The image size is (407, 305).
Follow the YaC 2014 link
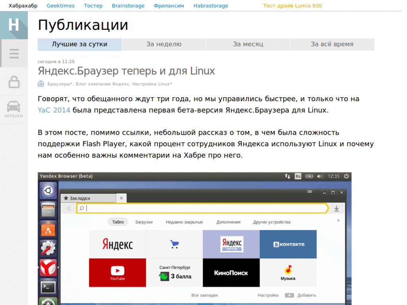click(54, 110)
